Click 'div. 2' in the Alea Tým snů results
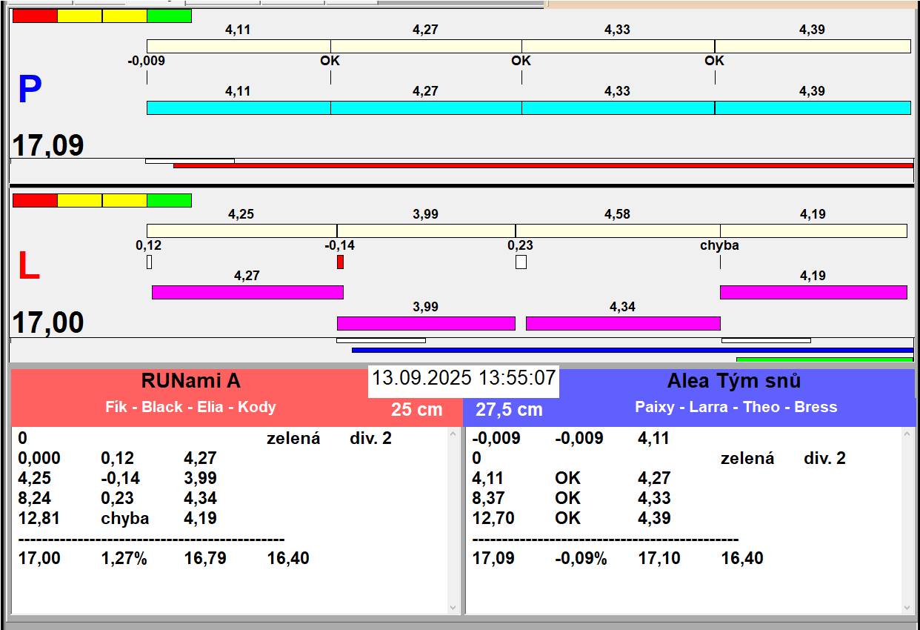The width and height of the screenshot is (920, 630). (824, 458)
